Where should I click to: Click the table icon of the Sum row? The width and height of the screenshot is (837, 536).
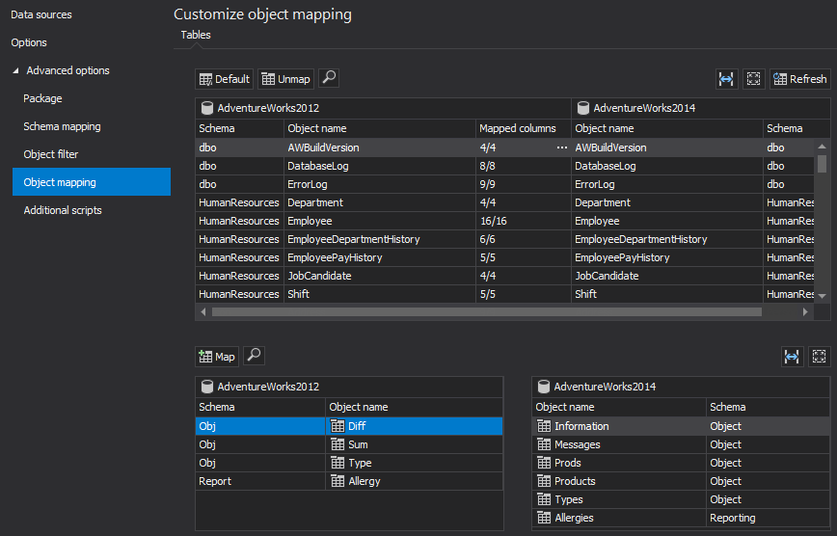coord(337,444)
